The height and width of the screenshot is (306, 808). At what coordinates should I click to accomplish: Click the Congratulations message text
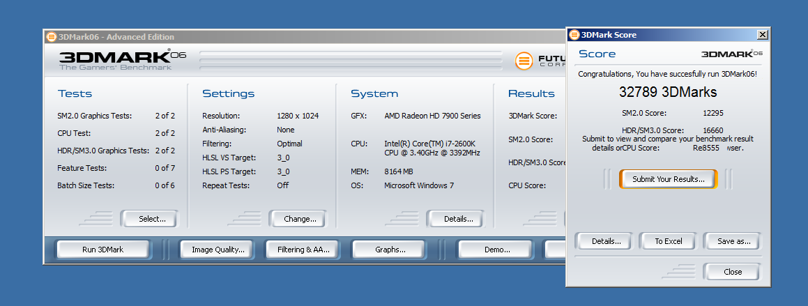tap(667, 74)
